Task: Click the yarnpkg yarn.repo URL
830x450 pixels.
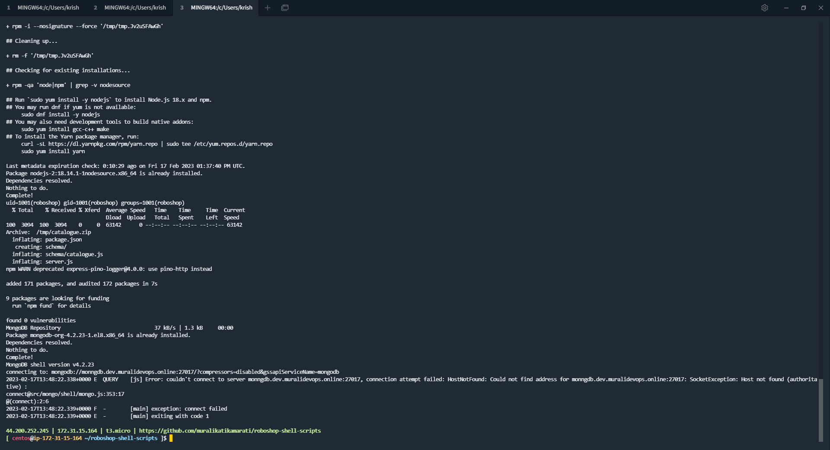Action: click(x=103, y=144)
